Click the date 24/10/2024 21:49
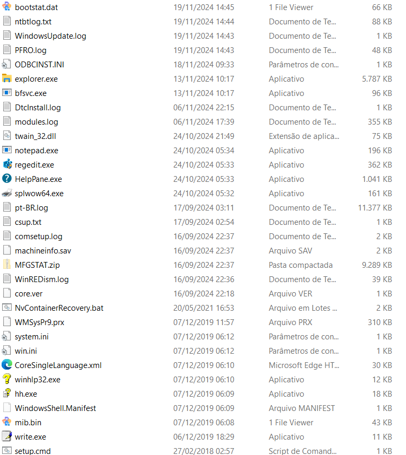406x455 pixels. (x=204, y=136)
